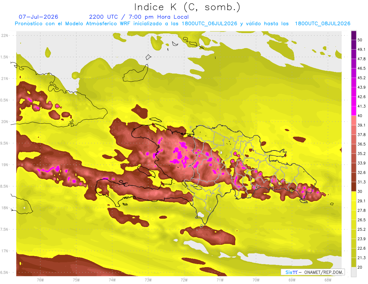The image size is (368, 284).
Task: Click the '18N' latitude label
Action: tap(5, 208)
